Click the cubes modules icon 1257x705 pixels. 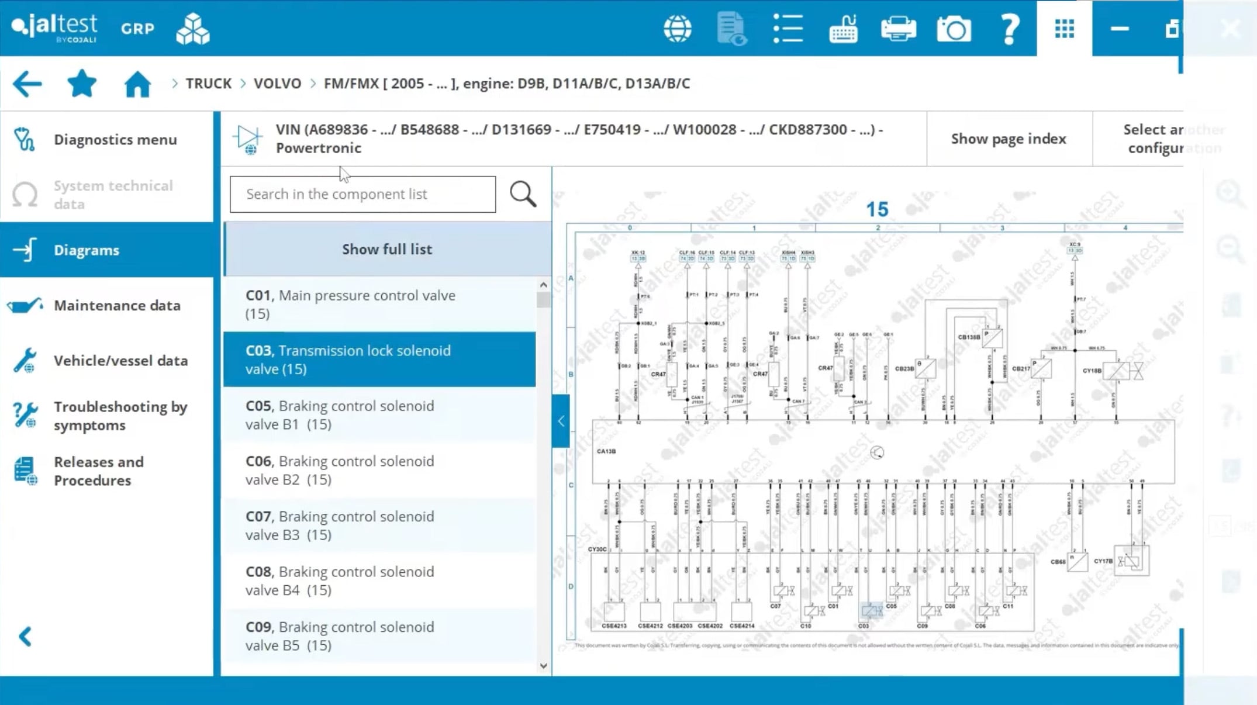point(193,29)
